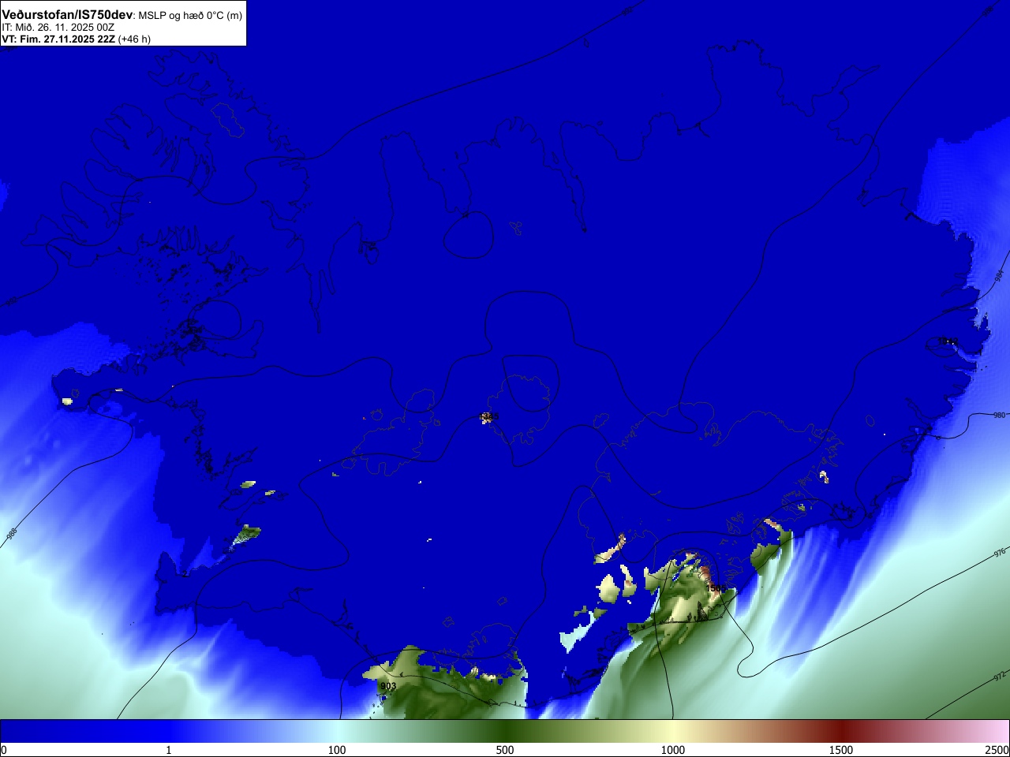Click the "1345" height label on the map
1010x757 pixels.
pyautogui.click(x=489, y=416)
